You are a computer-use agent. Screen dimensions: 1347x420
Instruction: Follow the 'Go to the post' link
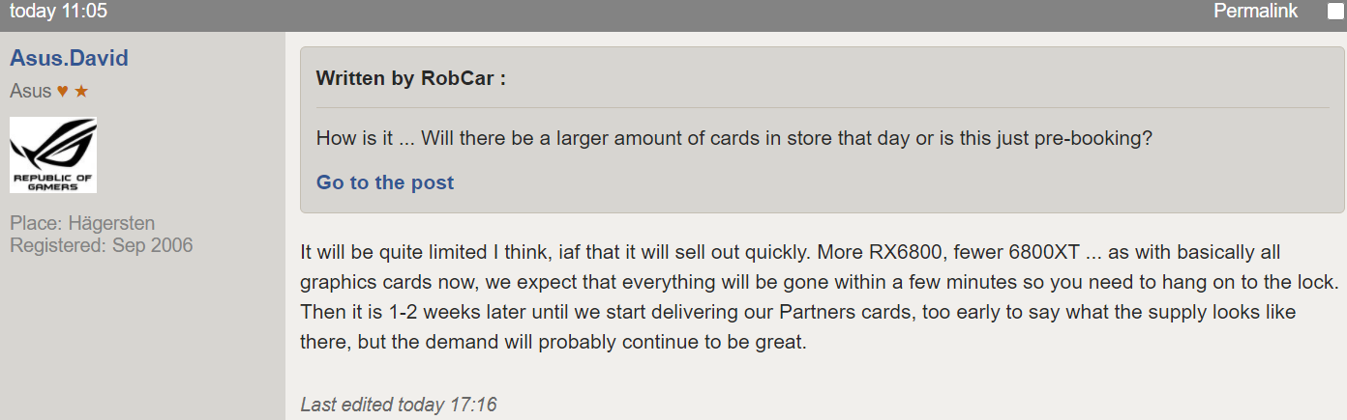pyautogui.click(x=385, y=182)
